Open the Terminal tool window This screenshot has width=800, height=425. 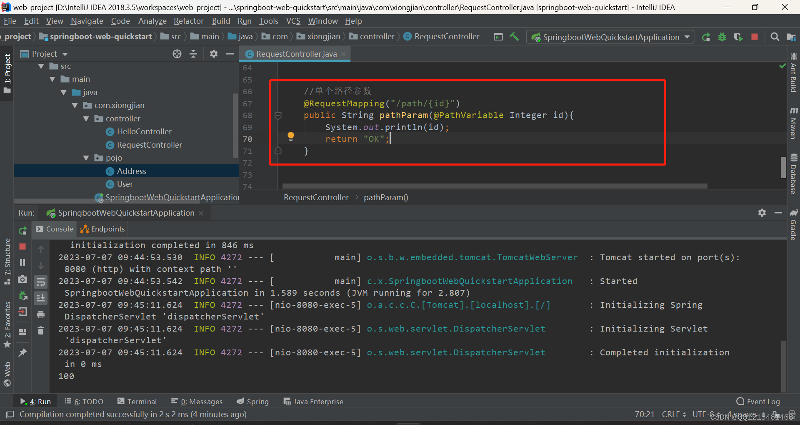[137, 401]
